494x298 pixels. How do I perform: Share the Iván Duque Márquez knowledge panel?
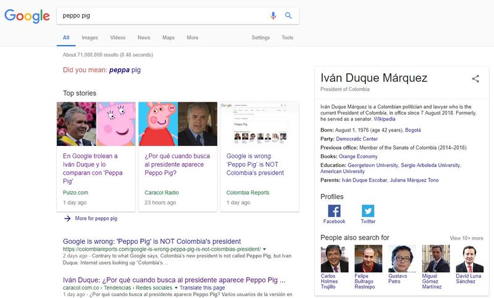[475, 79]
